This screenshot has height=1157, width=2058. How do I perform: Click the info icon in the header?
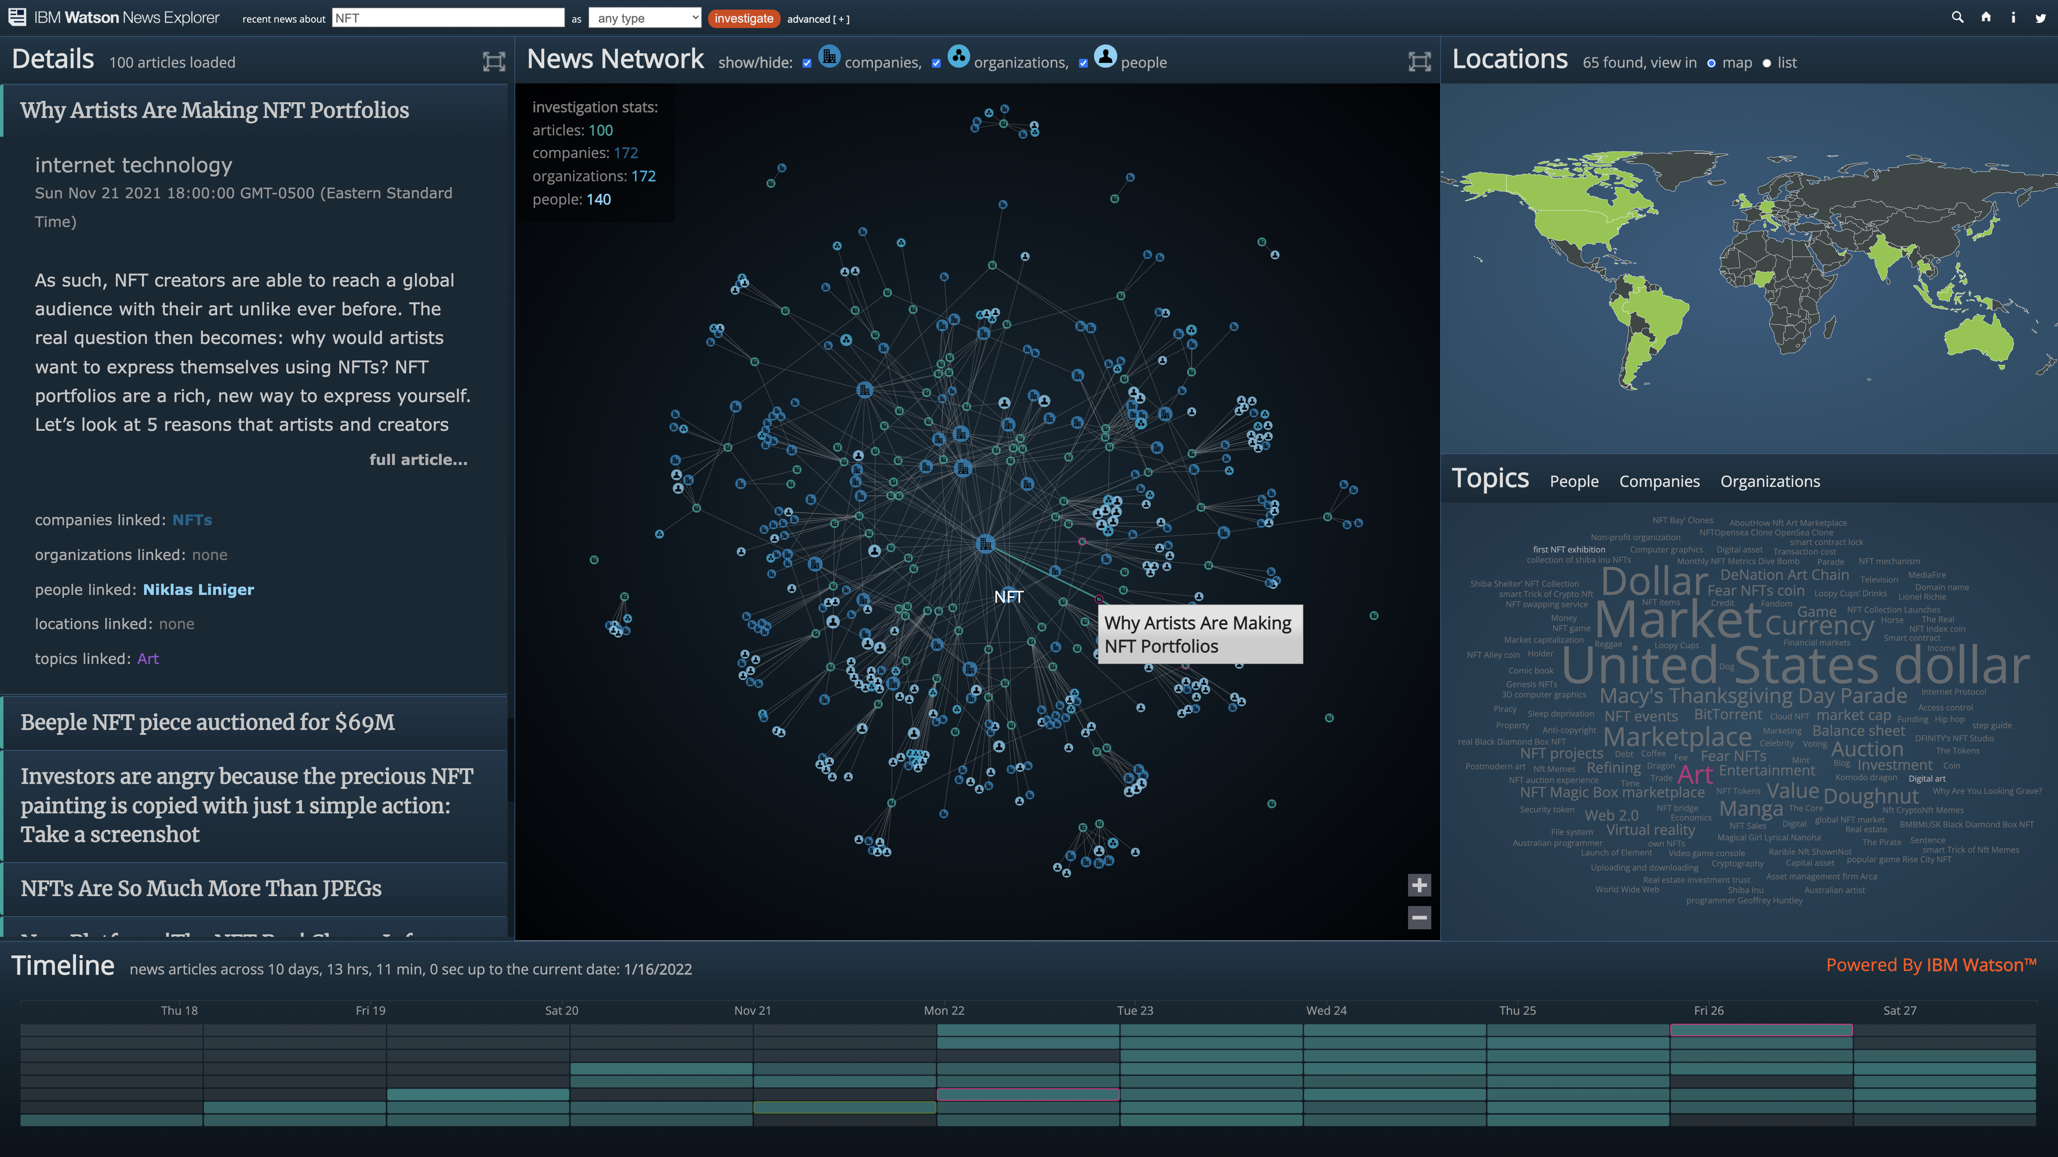2013,17
